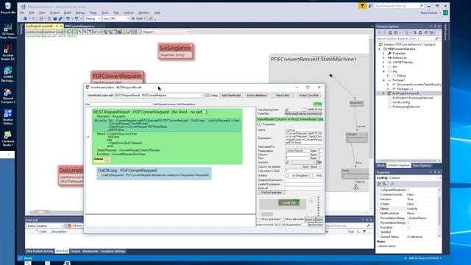The width and height of the screenshot is (471, 265).
Task: Click the Redo toolbar icon
Action: [x=77, y=18]
